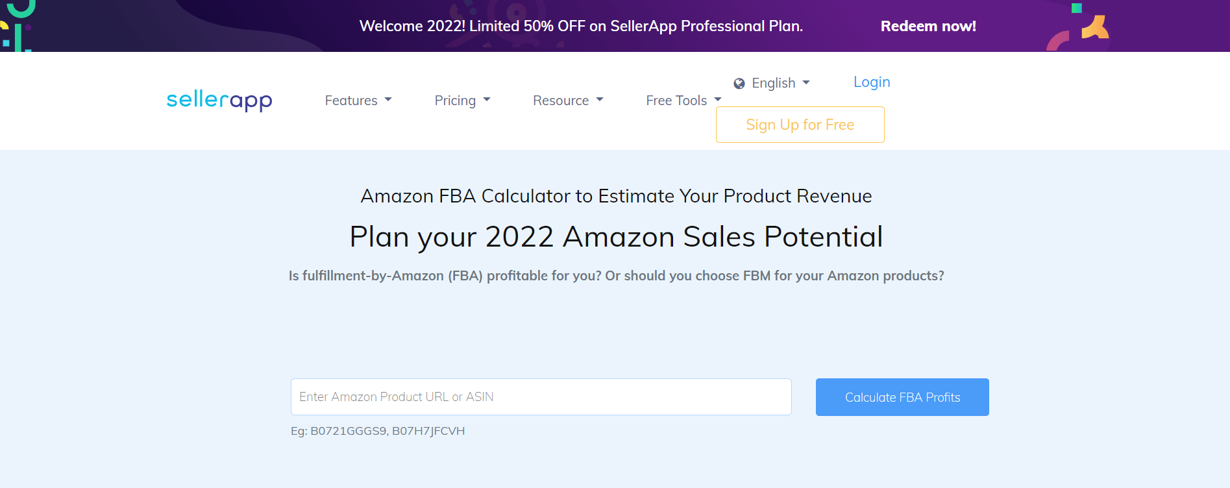Image resolution: width=1230 pixels, height=488 pixels.
Task: Select the Pricing menu item
Action: (455, 100)
